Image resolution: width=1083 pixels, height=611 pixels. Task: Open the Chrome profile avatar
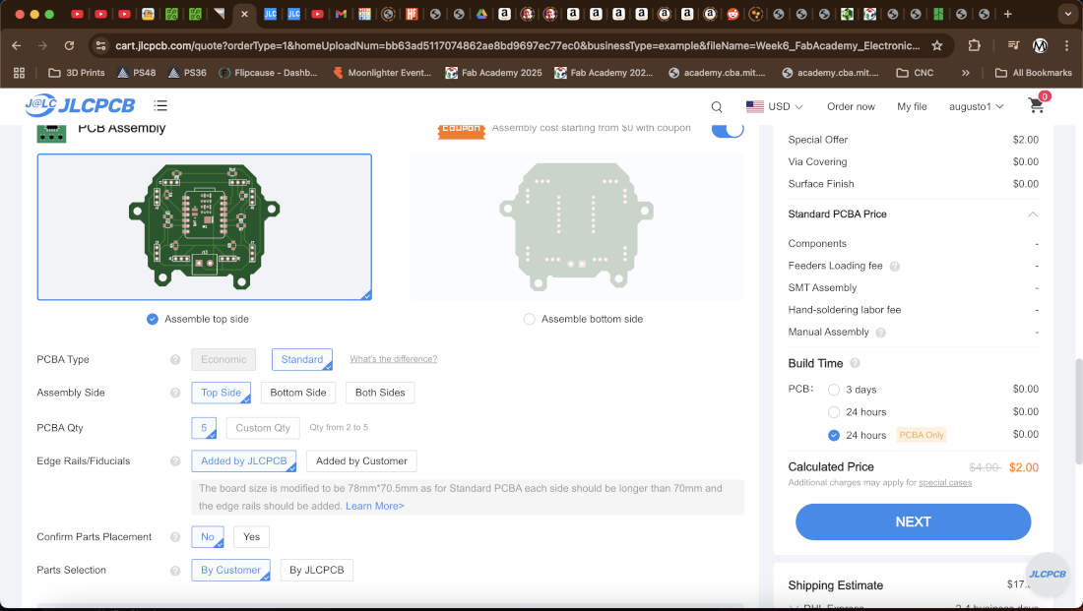tap(1040, 45)
